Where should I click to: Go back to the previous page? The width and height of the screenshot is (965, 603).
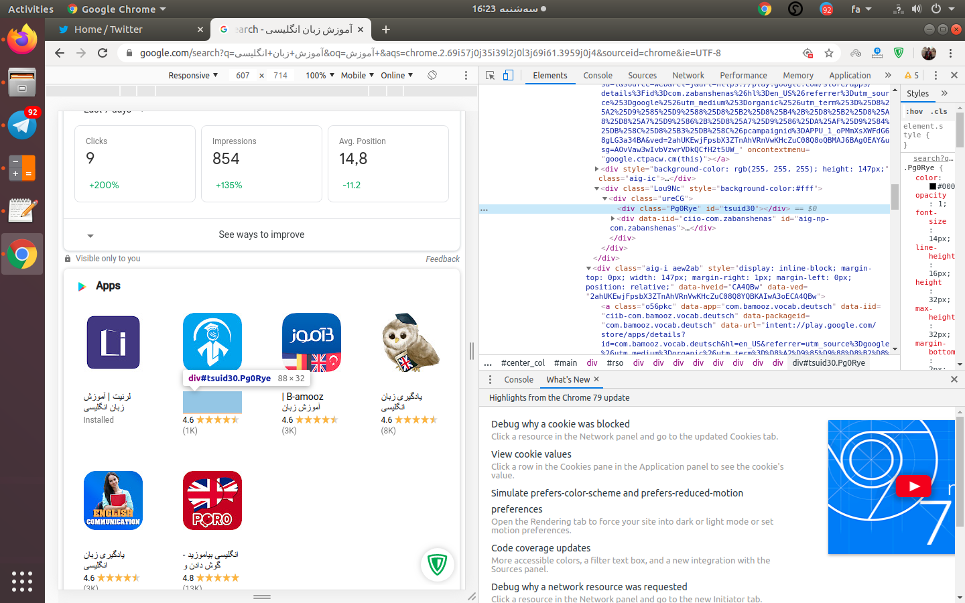click(x=60, y=53)
